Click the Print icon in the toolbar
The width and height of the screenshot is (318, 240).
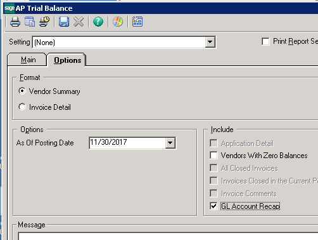click(x=15, y=22)
